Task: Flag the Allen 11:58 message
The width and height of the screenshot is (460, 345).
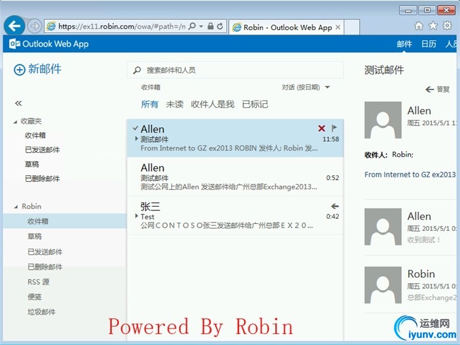Action: click(x=334, y=128)
